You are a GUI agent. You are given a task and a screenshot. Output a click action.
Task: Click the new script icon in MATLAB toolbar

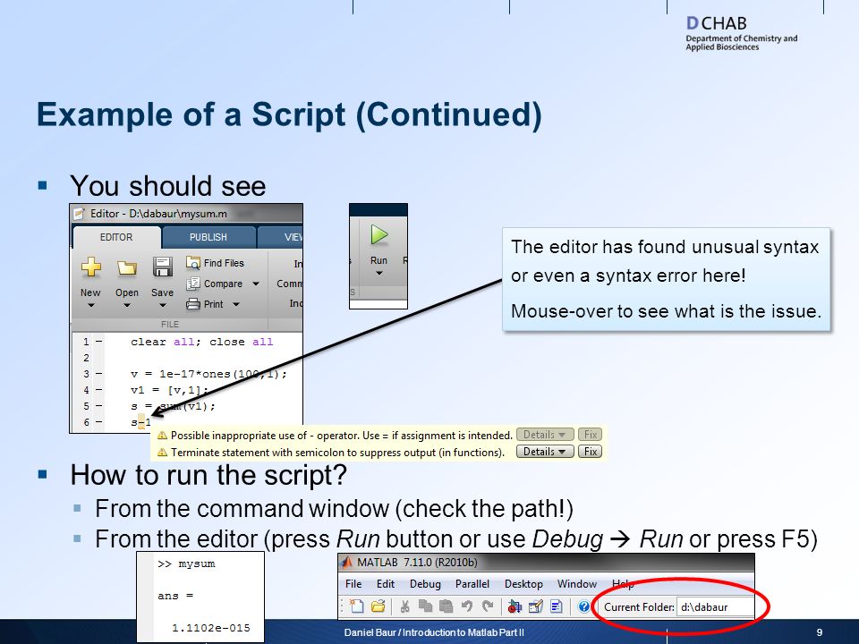tap(357, 606)
